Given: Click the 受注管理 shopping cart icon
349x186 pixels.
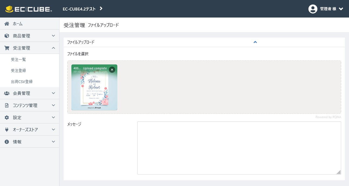Looking at the screenshot, I should (x=7, y=48).
